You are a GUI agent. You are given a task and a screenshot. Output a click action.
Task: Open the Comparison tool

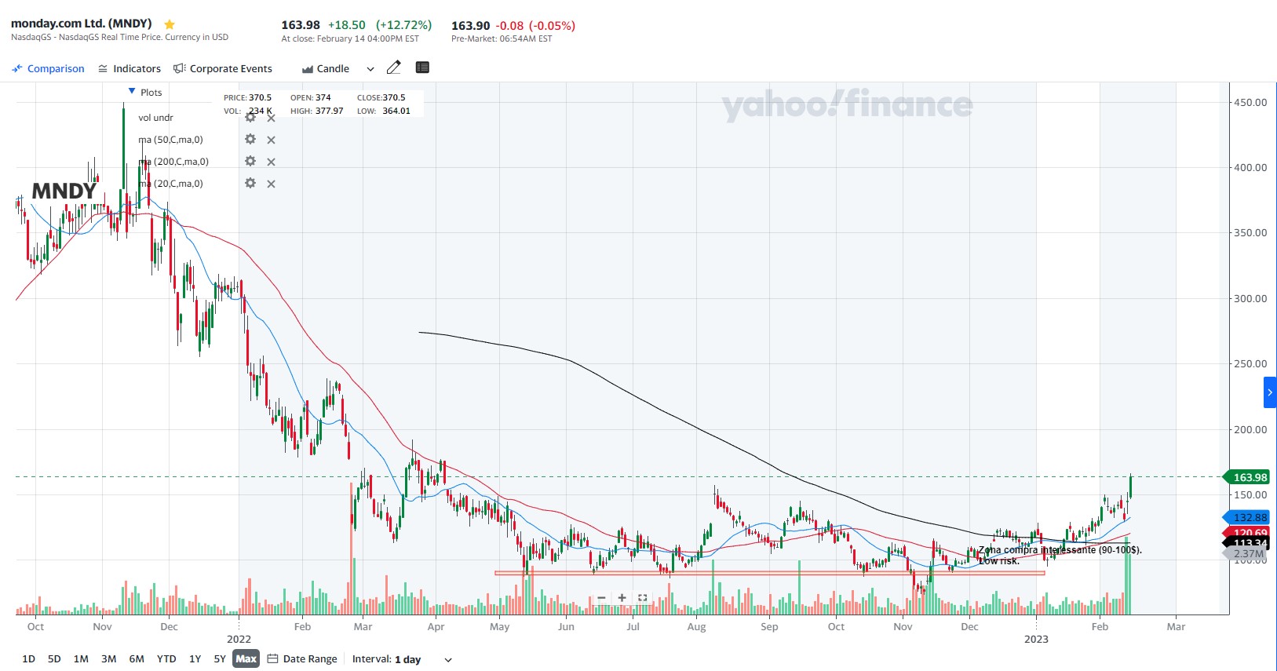pyautogui.click(x=48, y=69)
